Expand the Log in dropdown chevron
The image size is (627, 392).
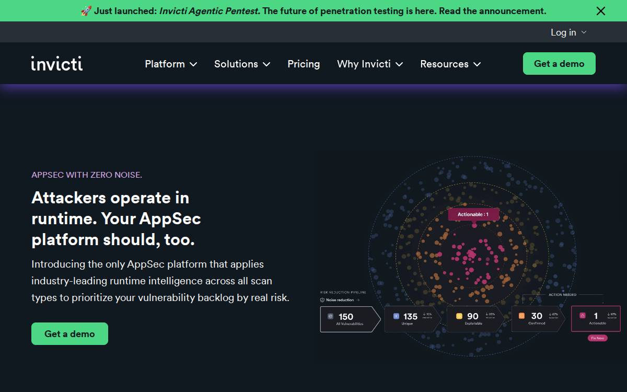[x=584, y=32]
